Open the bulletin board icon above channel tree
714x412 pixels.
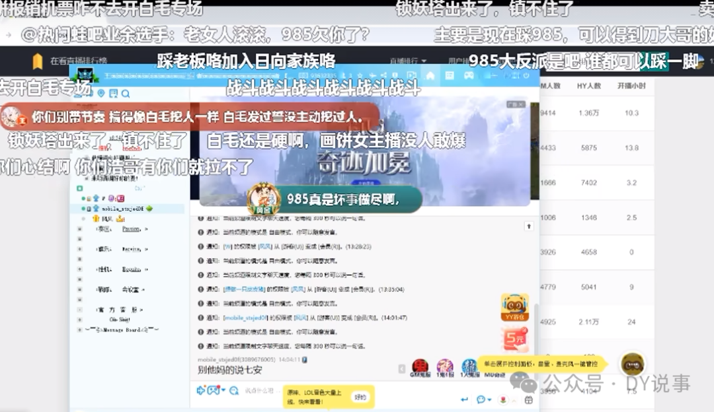click(114, 93)
